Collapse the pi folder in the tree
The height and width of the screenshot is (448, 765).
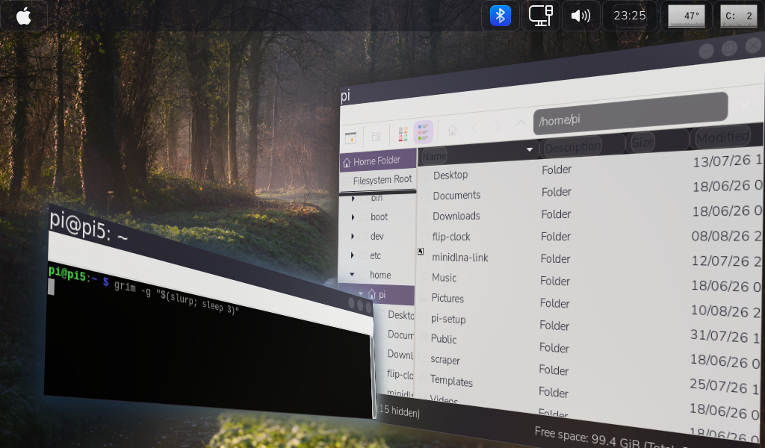tap(361, 294)
